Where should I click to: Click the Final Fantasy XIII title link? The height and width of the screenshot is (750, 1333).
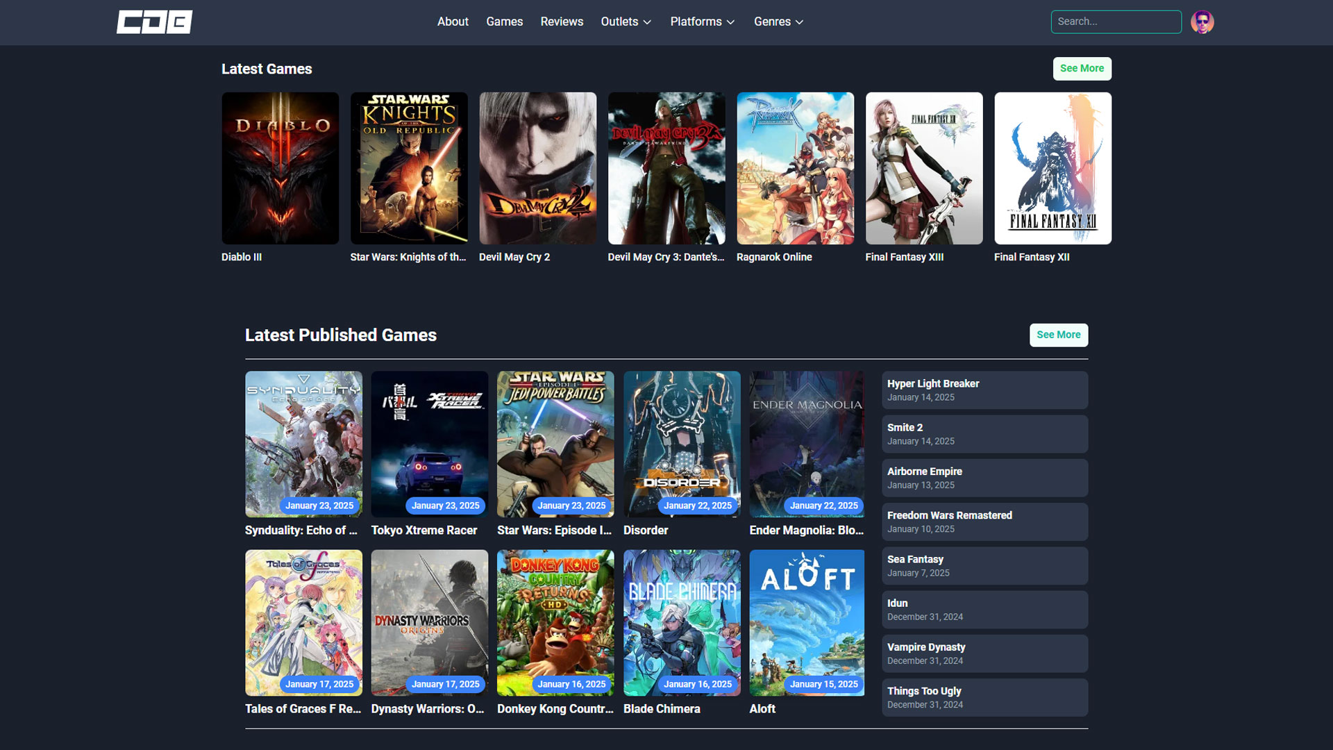click(905, 257)
